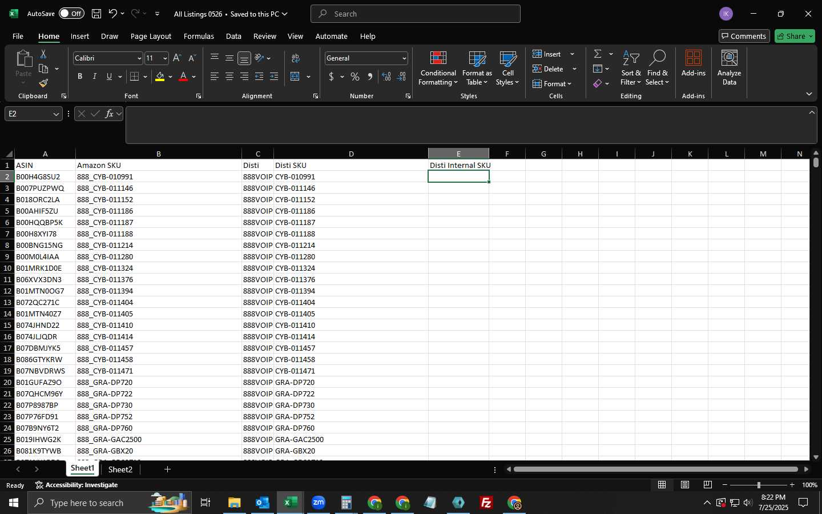Click the Clear eraser icon

(598, 83)
